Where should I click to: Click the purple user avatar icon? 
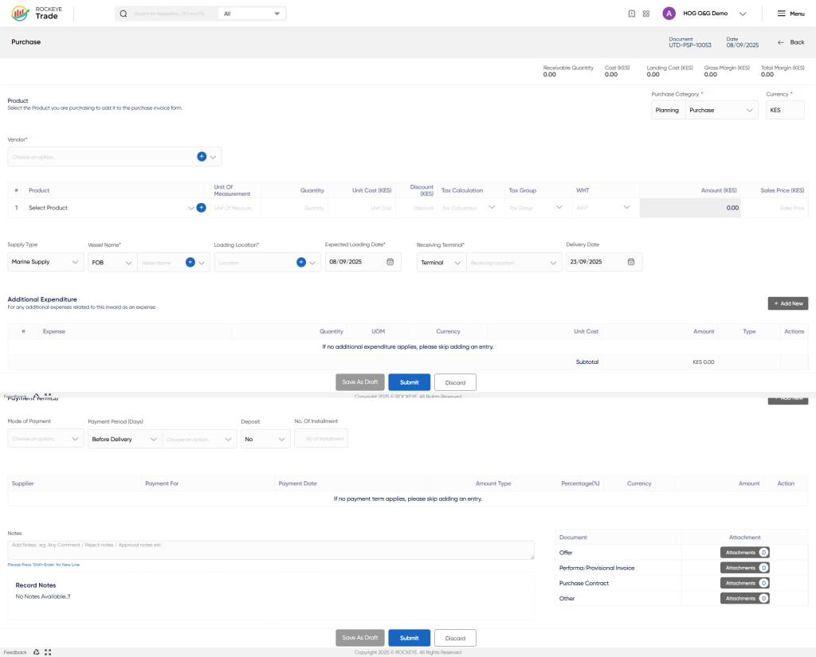669,14
